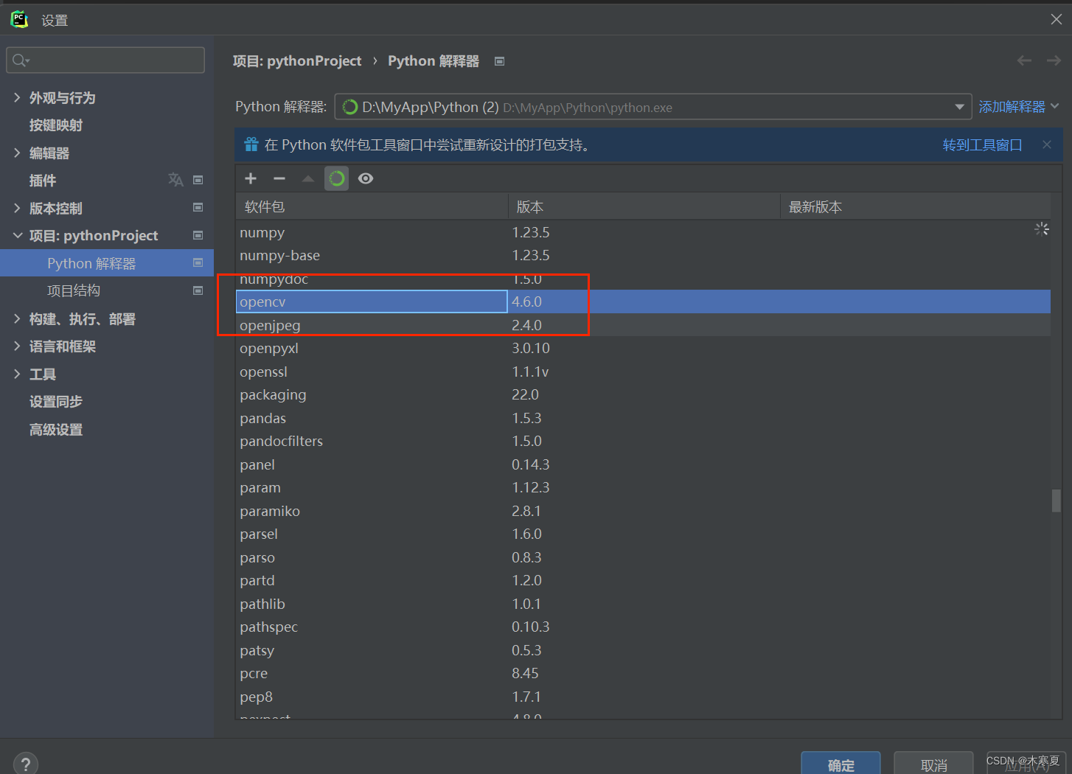The height and width of the screenshot is (774, 1072).
Task: Open the 添加解释器 dropdown menu
Action: click(1019, 107)
